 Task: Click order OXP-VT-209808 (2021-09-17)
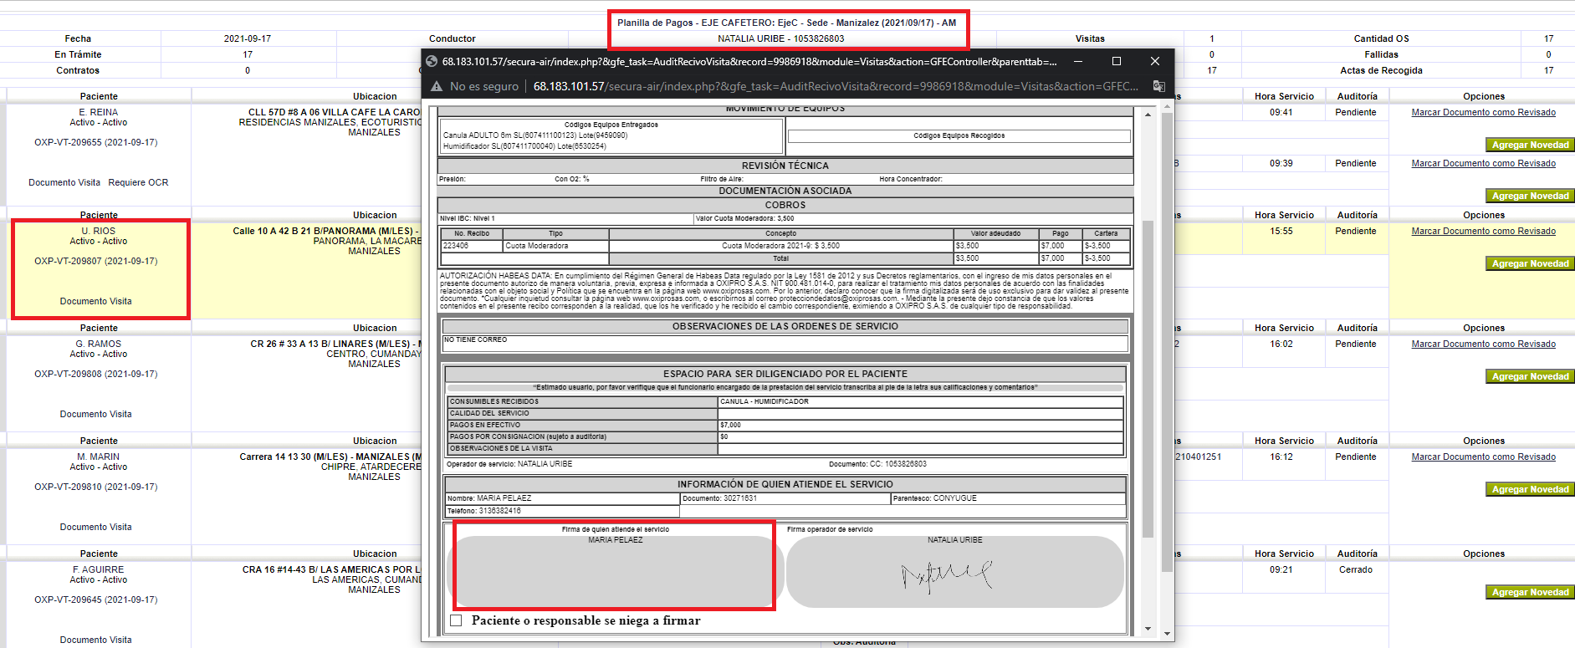point(95,374)
